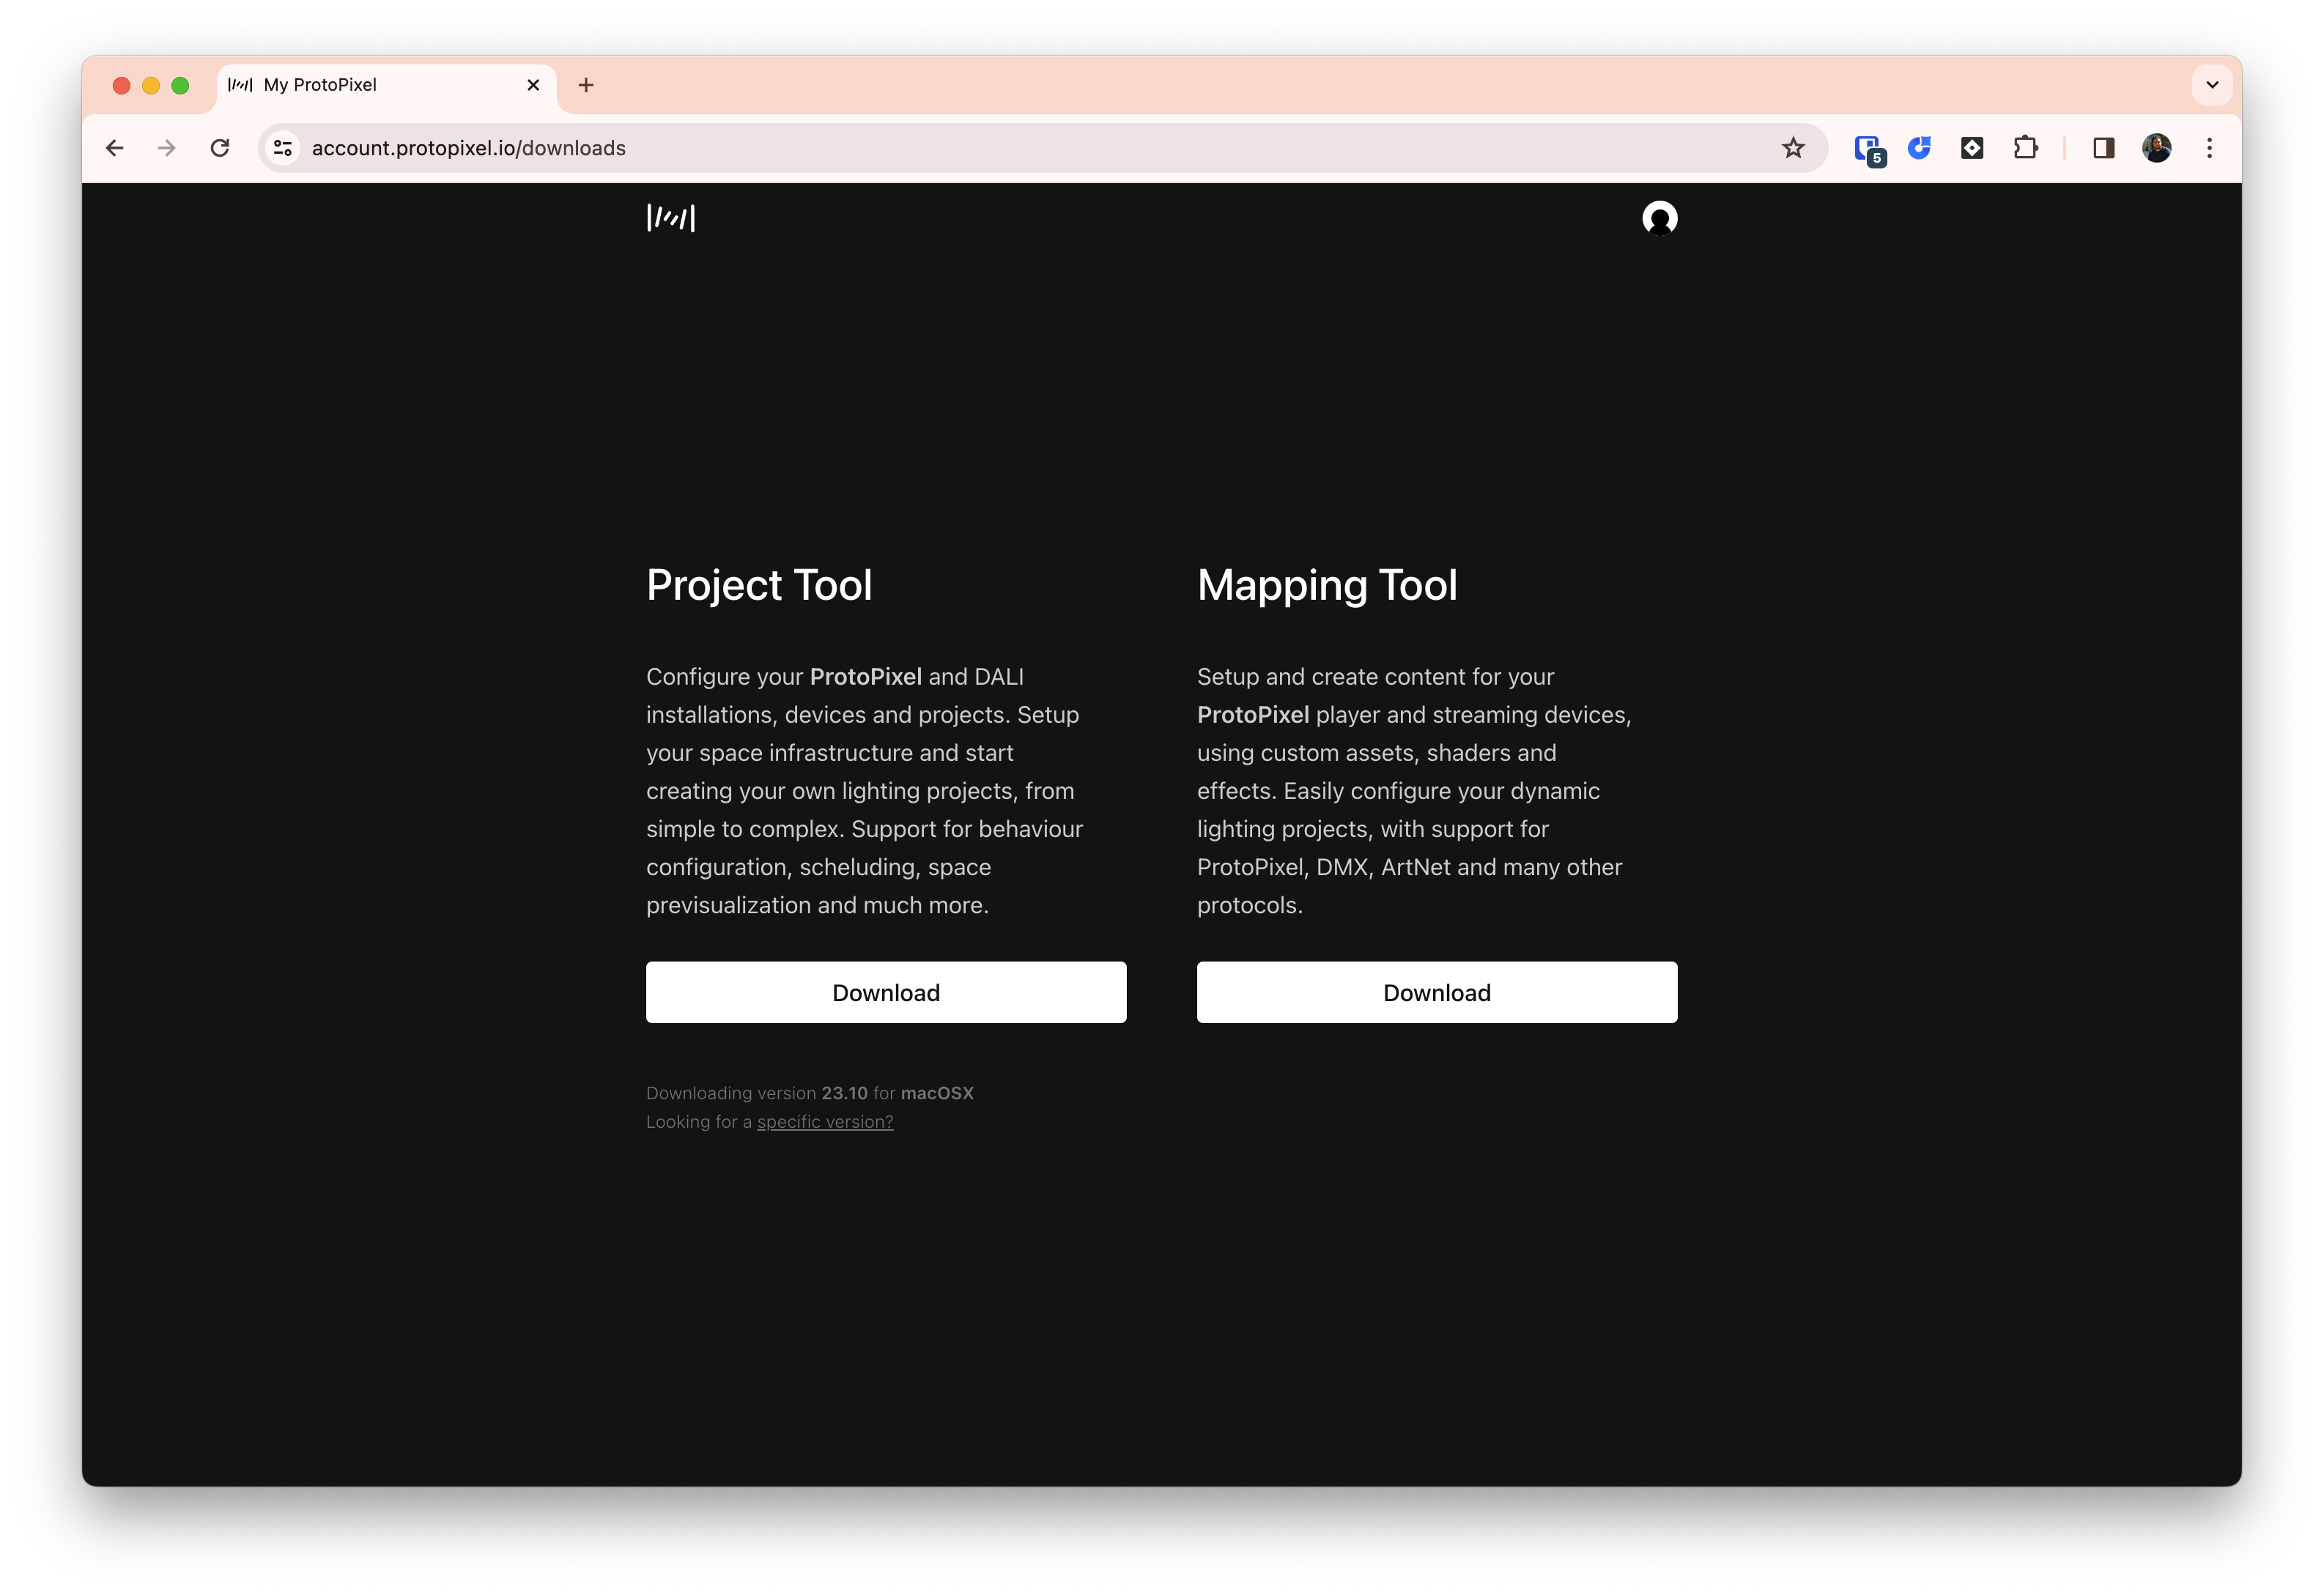Screen dimensions: 2324x1595
Task: Click the blue circular extension icon
Action: point(1919,147)
